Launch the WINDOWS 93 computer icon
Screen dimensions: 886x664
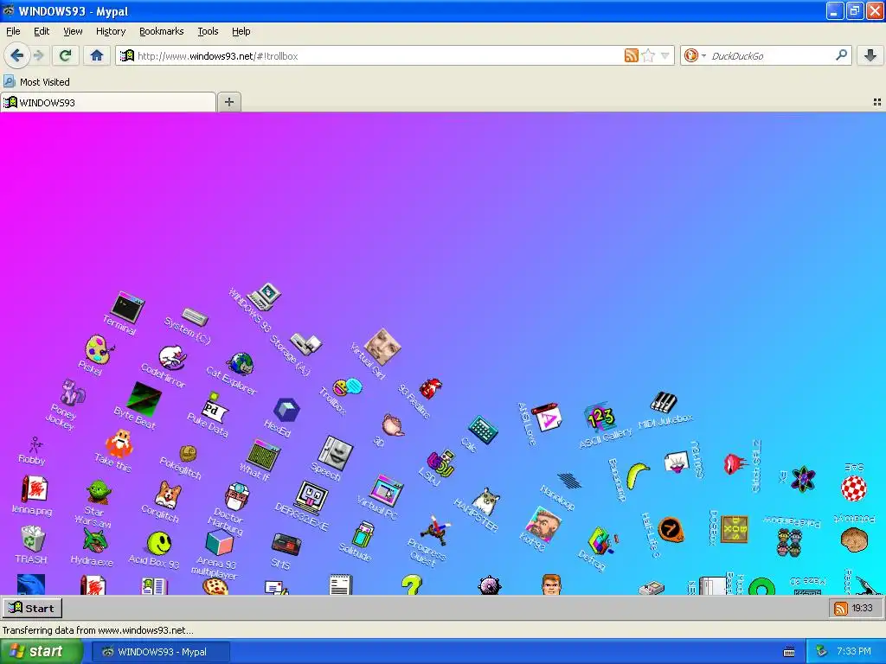click(x=266, y=297)
